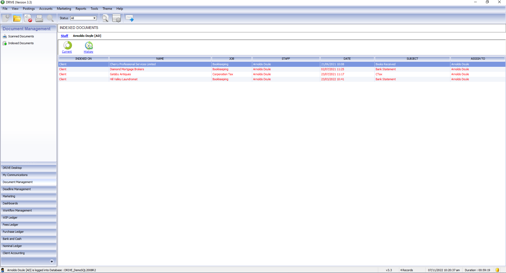Open the My Communications pane

[x=28, y=175]
